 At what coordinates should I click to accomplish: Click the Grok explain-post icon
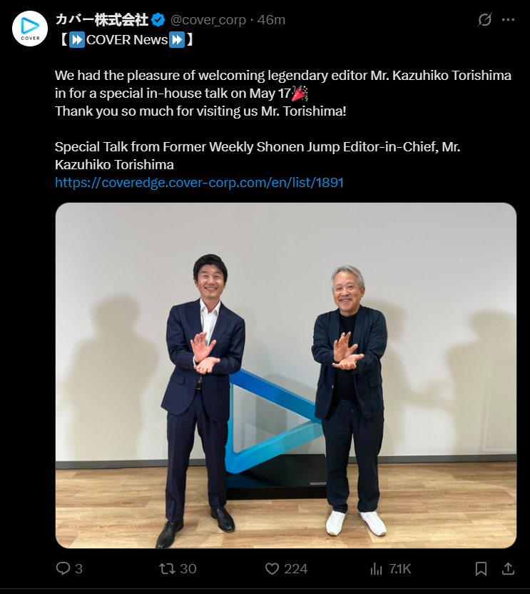click(x=484, y=20)
